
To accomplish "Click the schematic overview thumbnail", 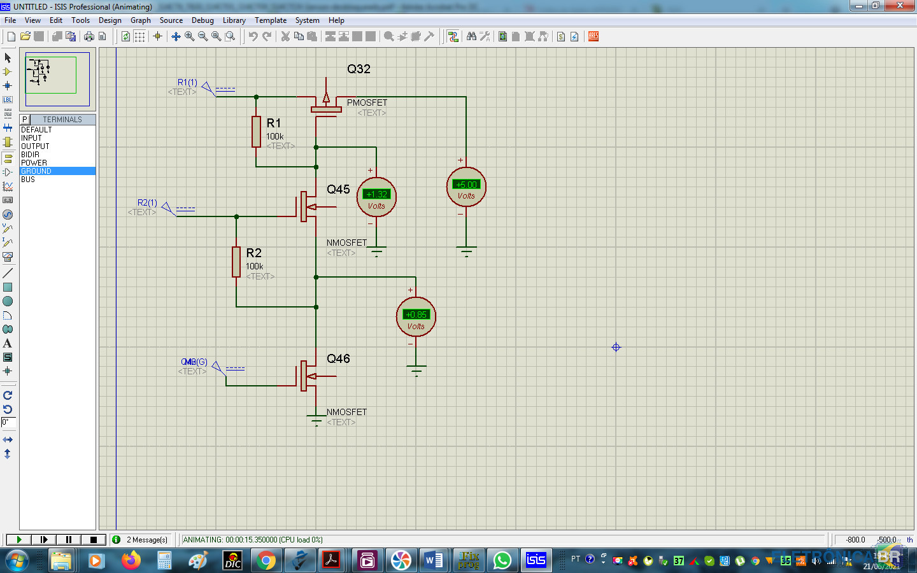I will [57, 79].
